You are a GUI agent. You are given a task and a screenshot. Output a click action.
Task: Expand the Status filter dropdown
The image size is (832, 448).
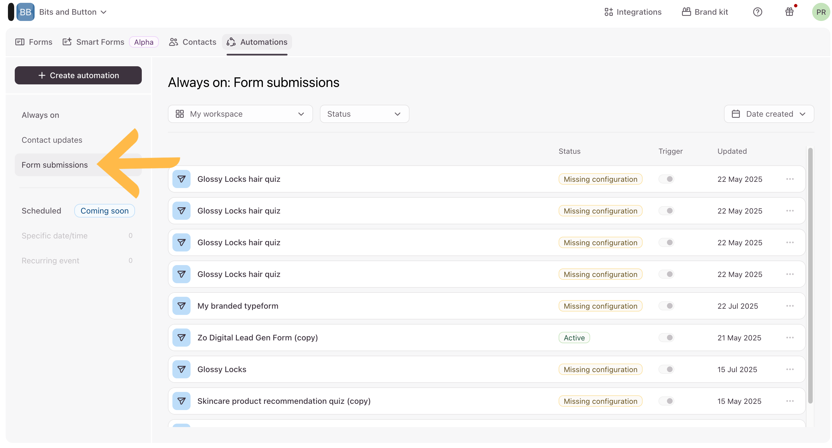(364, 114)
